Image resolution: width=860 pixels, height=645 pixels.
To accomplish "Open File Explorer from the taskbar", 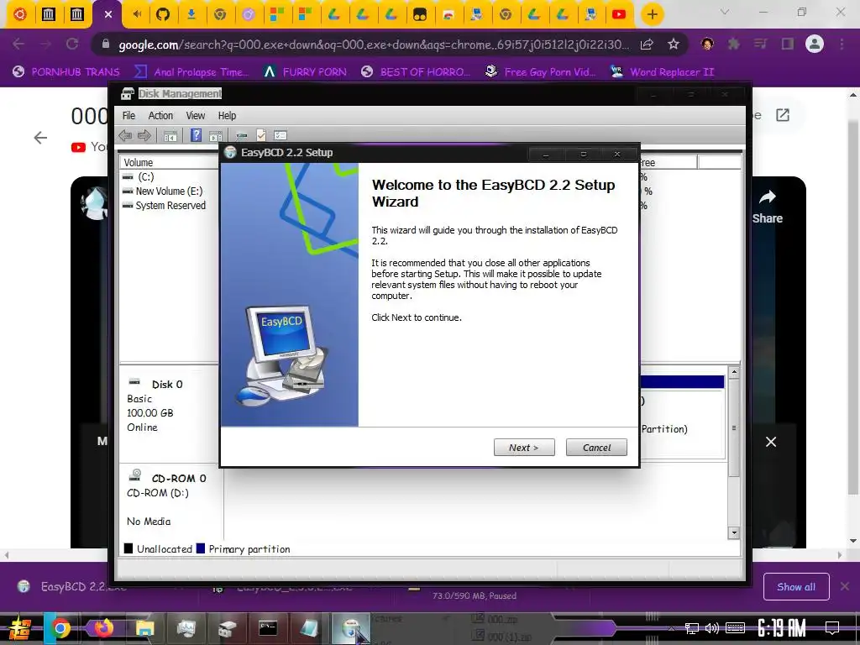I will coord(144,628).
